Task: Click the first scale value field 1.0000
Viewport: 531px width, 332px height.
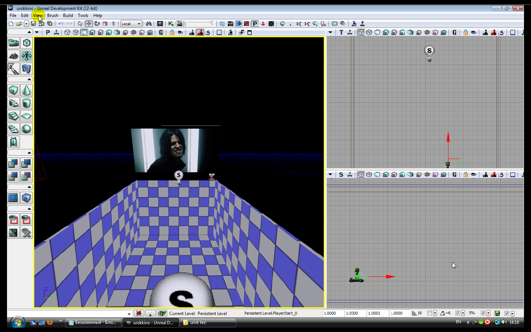Action: point(333,313)
